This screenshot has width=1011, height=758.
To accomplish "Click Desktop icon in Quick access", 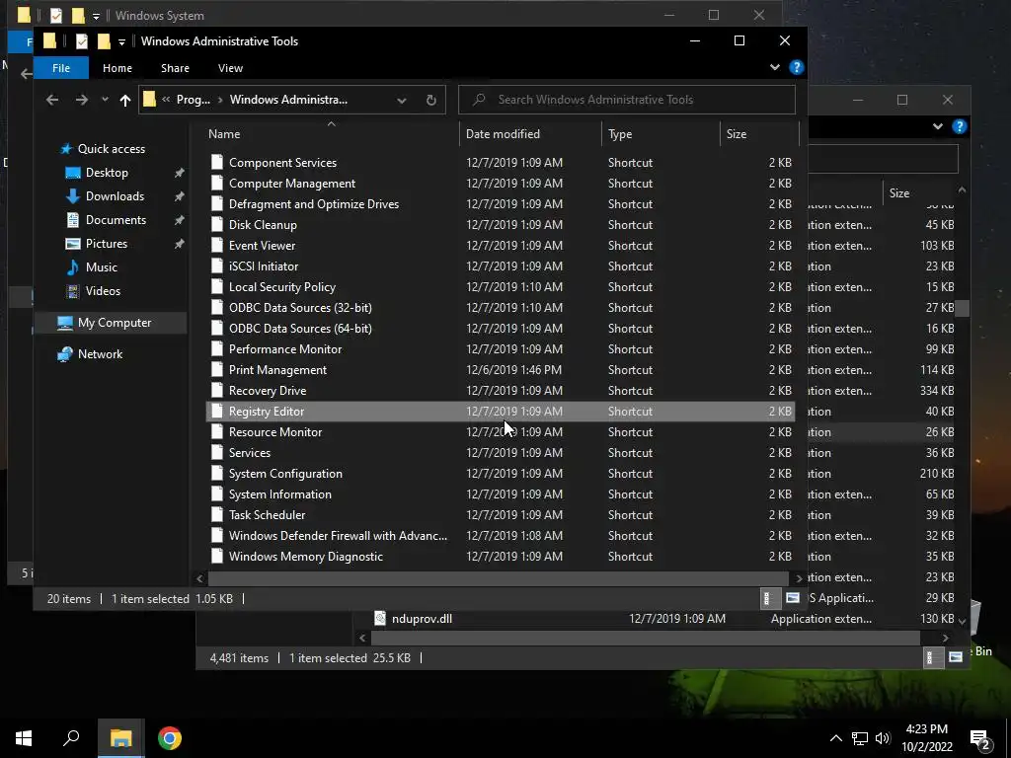I will pyautogui.click(x=73, y=172).
